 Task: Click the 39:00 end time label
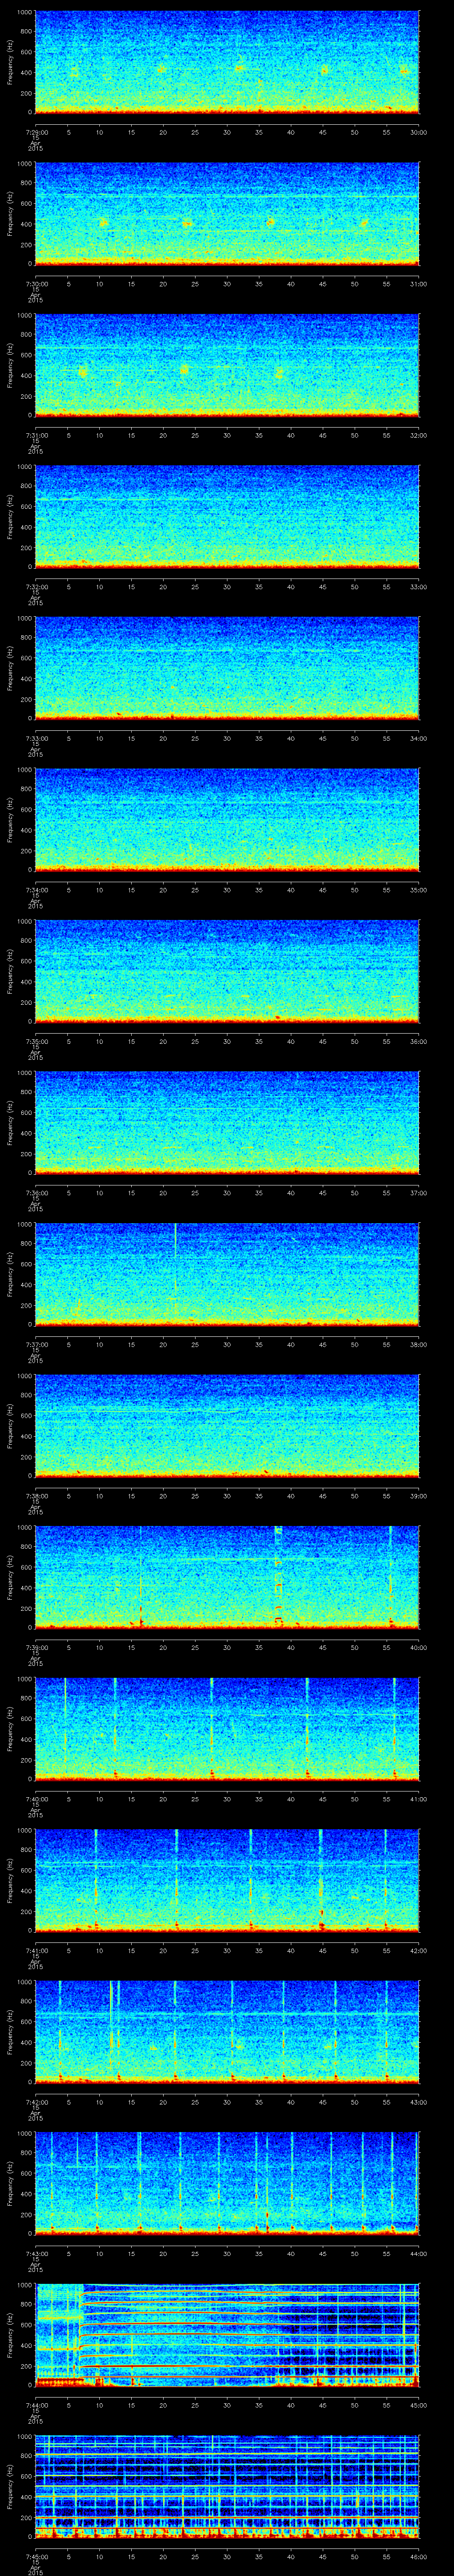(419, 1495)
